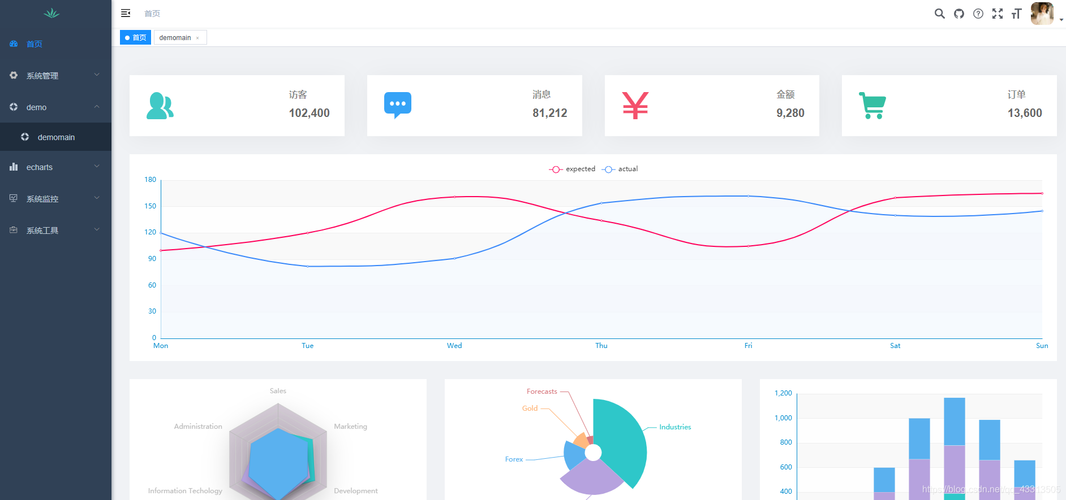
Task: Click the 订单 13,600 value
Action: click(1025, 113)
